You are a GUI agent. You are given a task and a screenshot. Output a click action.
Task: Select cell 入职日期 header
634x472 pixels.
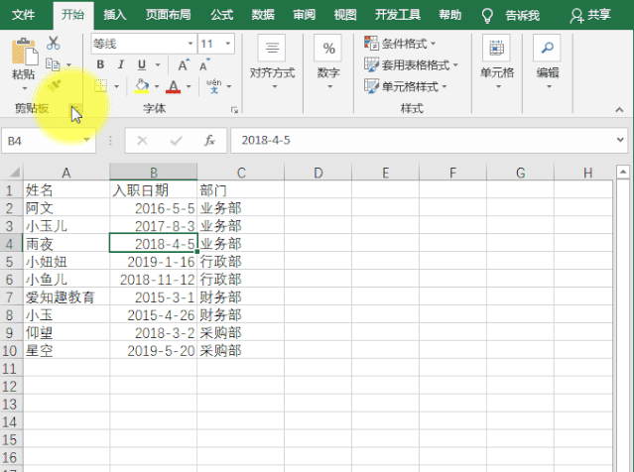click(x=153, y=190)
